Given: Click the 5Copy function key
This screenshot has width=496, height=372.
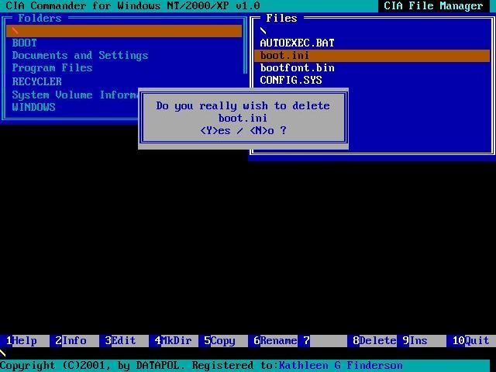Looking at the screenshot, I should (x=223, y=341).
